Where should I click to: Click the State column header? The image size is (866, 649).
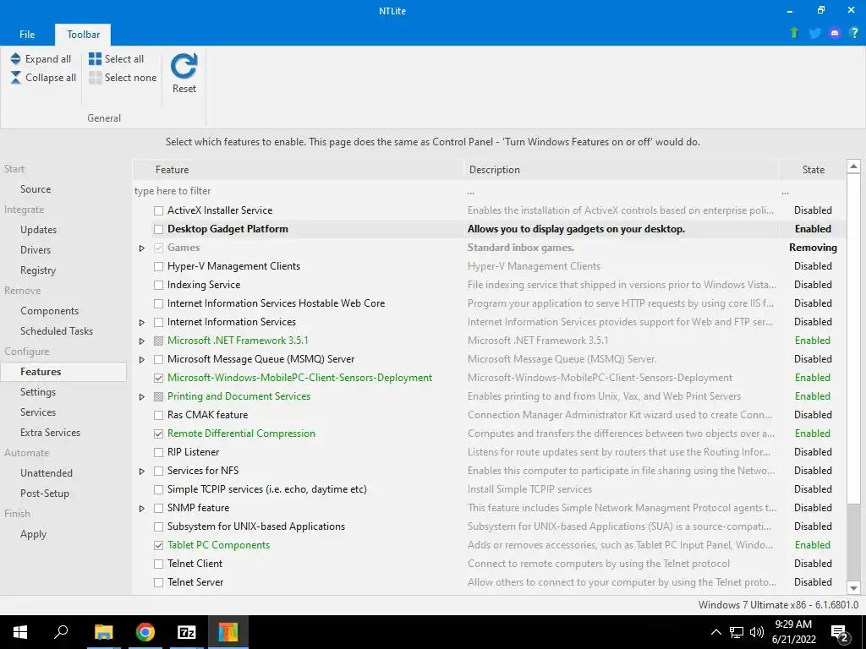(813, 169)
